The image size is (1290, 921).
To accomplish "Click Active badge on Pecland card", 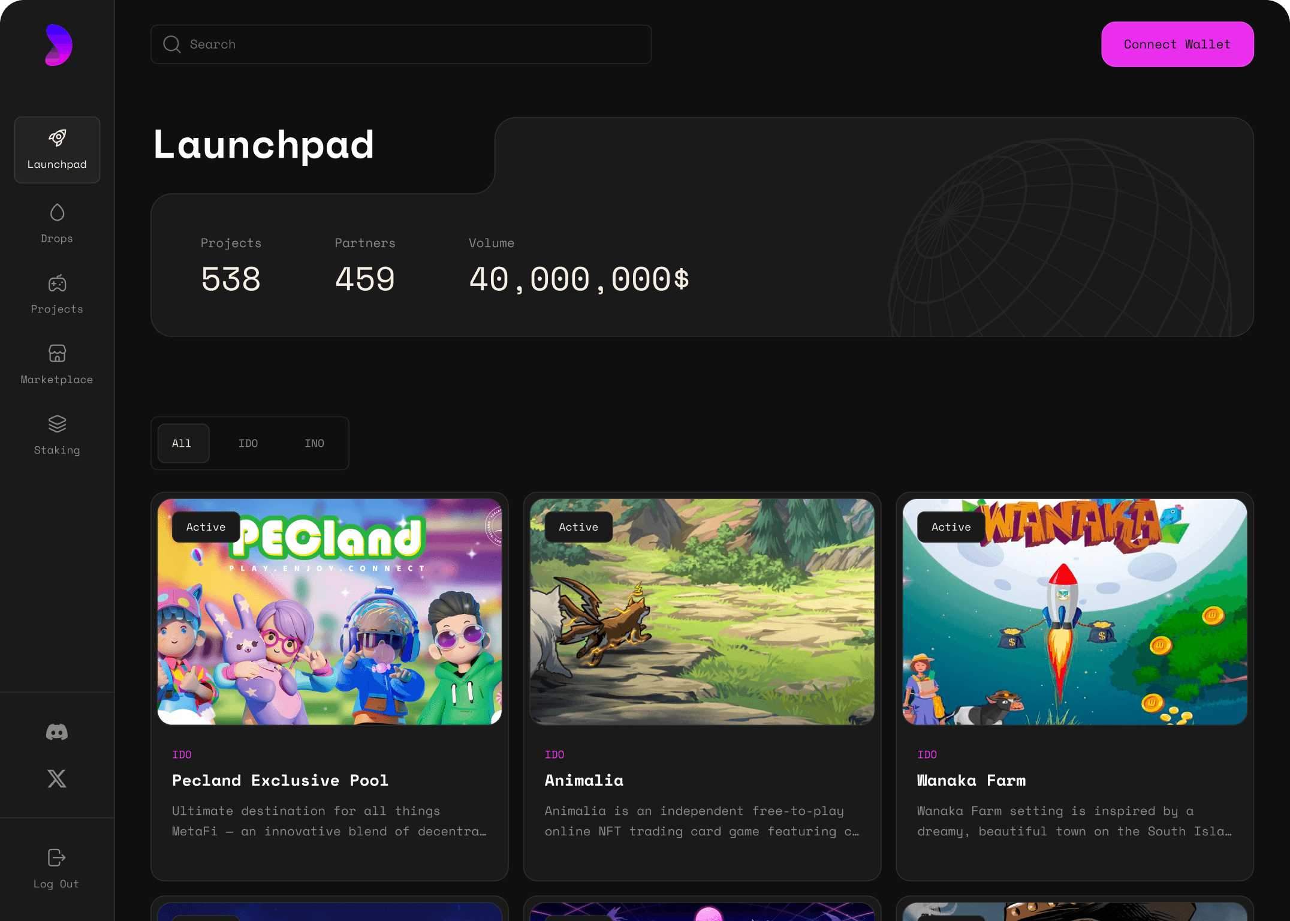I will coord(206,527).
